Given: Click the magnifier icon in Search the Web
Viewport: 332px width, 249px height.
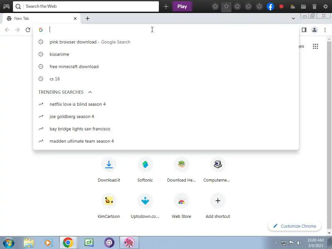Looking at the screenshot, I should coord(18,6).
